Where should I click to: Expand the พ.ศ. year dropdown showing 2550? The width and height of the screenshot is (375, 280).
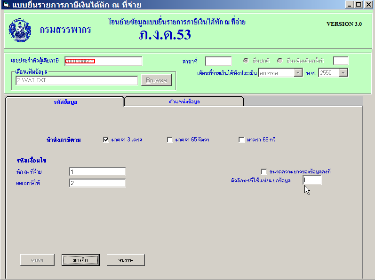click(343, 72)
